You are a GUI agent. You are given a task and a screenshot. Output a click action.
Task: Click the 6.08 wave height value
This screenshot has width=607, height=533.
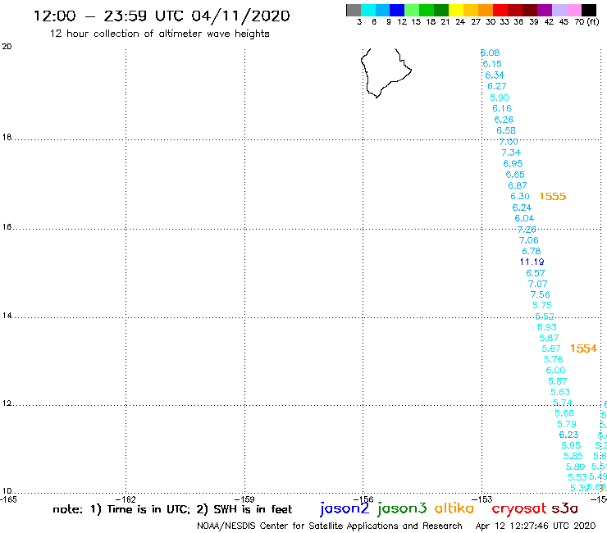(490, 53)
